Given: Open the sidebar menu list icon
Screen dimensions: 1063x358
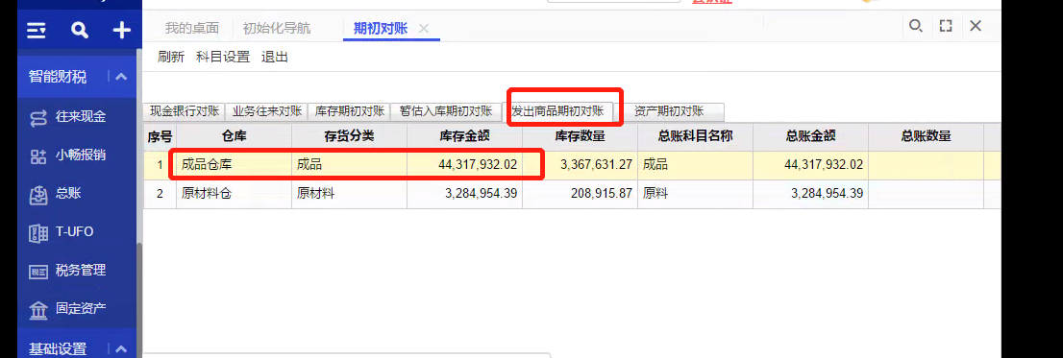Looking at the screenshot, I should 37,31.
